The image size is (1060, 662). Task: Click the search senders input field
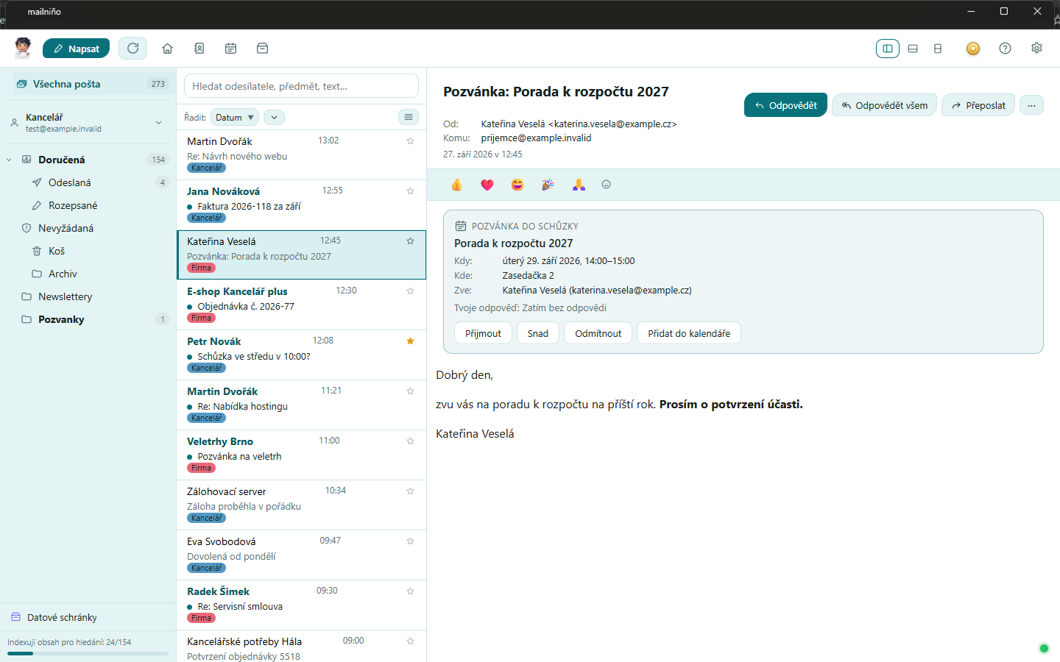pyautogui.click(x=301, y=86)
